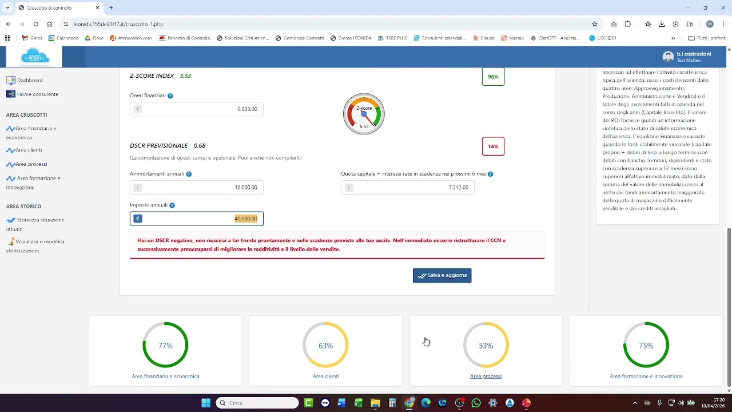Click the user avatar for b.i costruzioni
This screenshot has height=412, width=732.
click(667, 57)
